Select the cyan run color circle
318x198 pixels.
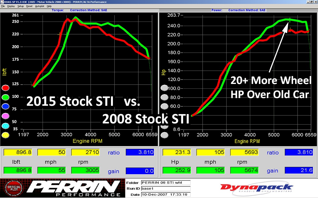(x=5, y=126)
